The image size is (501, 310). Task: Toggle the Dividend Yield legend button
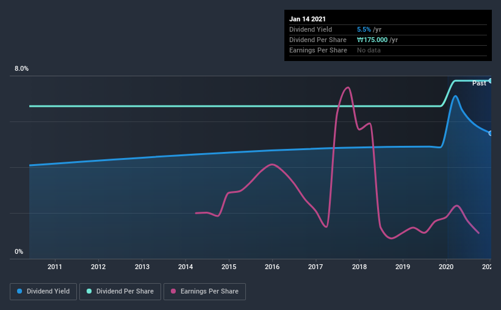[x=43, y=292]
